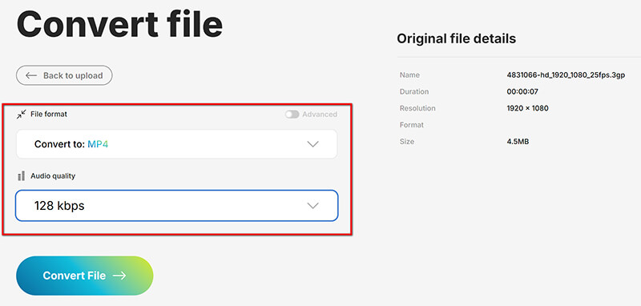Click the Audio quality bars icon
The width and height of the screenshot is (641, 306).
(x=22, y=176)
